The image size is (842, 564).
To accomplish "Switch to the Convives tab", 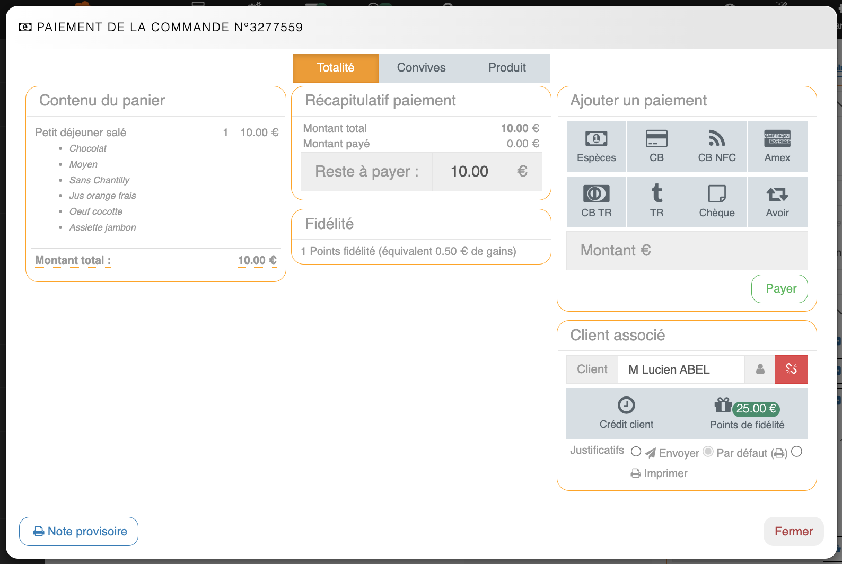I will 421,68.
